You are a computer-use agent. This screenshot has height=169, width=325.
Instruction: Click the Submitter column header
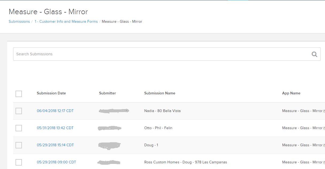(x=107, y=93)
